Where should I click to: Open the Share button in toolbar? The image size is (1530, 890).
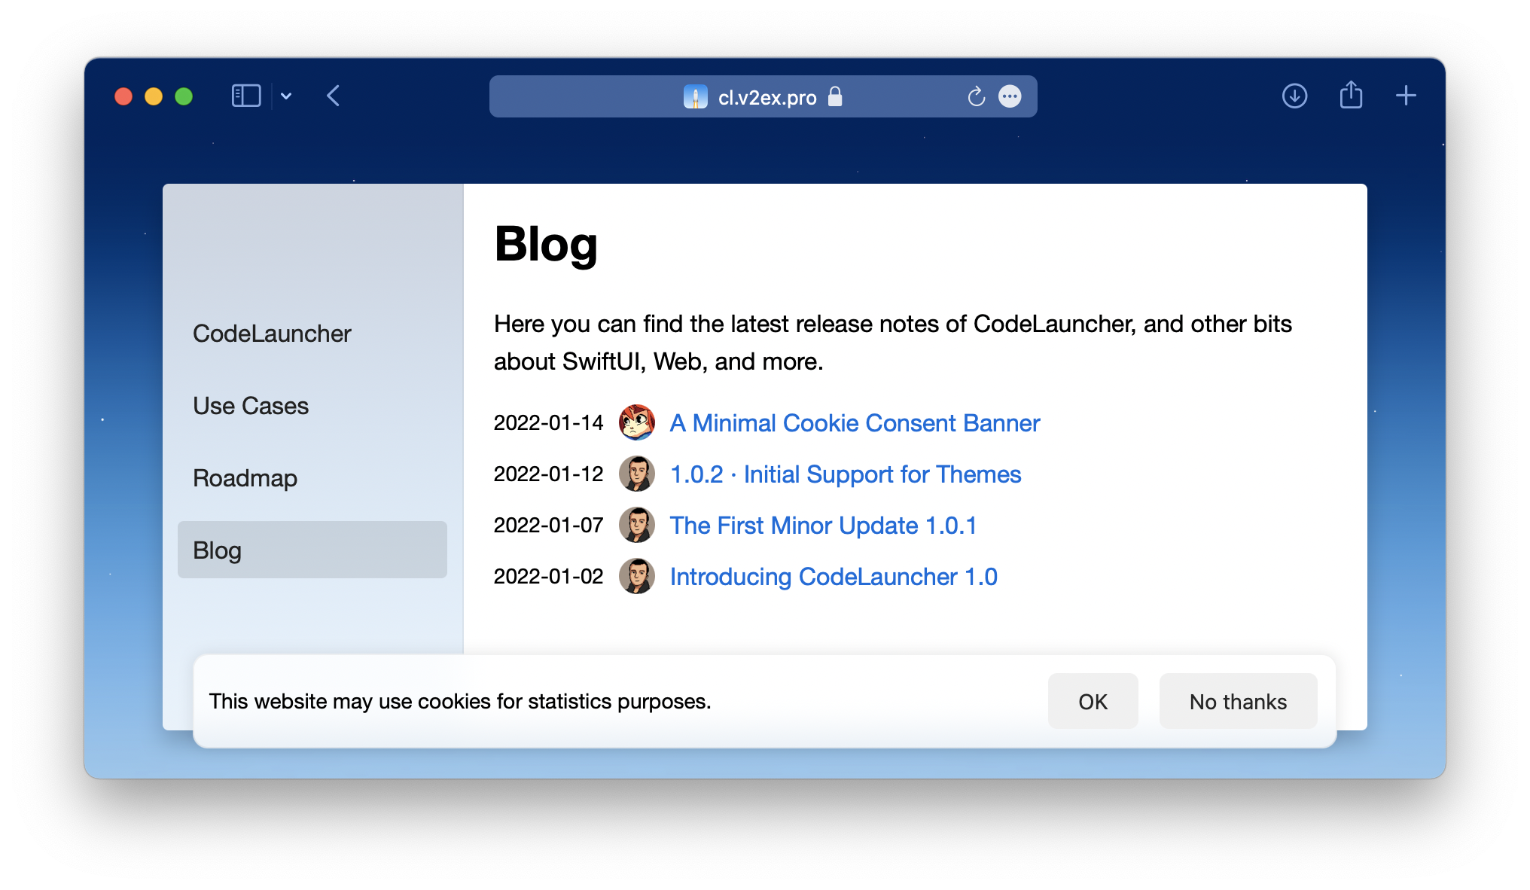pos(1351,95)
